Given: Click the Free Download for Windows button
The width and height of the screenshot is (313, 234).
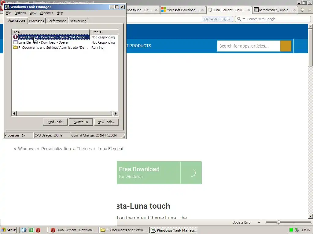Looking at the screenshot, I should 159,173.
